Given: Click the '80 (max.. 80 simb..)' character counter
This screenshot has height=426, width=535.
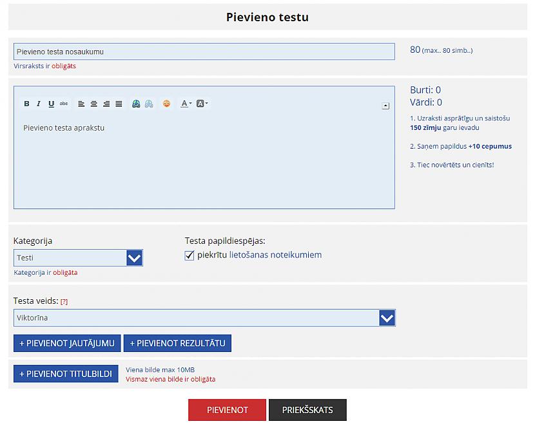Looking at the screenshot, I should click(x=442, y=50).
